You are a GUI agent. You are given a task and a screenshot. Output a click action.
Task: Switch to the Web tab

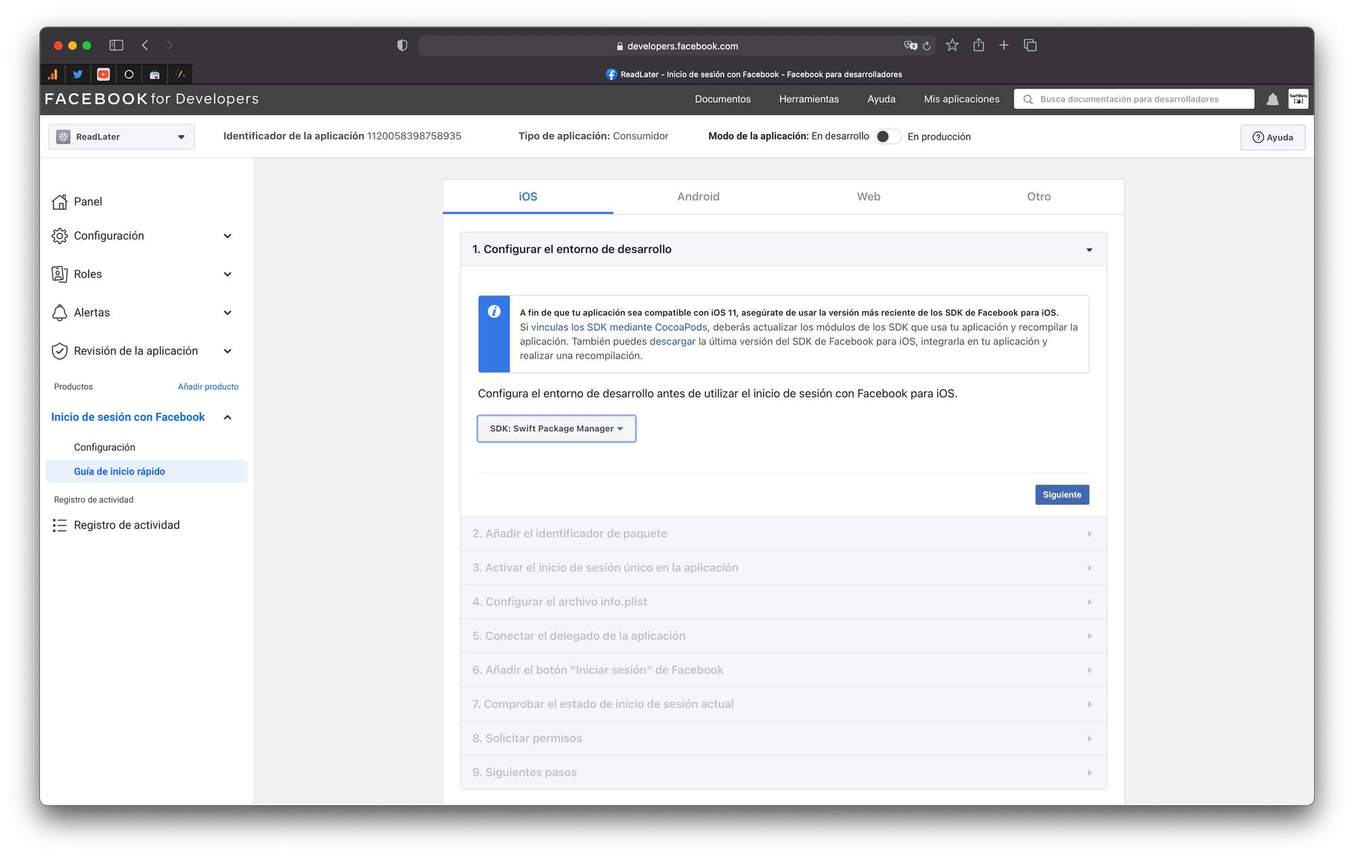pyautogui.click(x=869, y=197)
